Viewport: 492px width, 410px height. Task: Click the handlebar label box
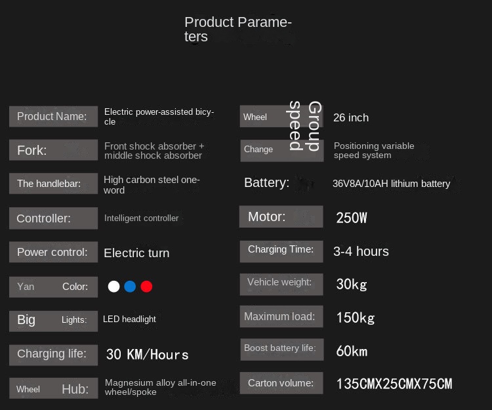tap(53, 184)
